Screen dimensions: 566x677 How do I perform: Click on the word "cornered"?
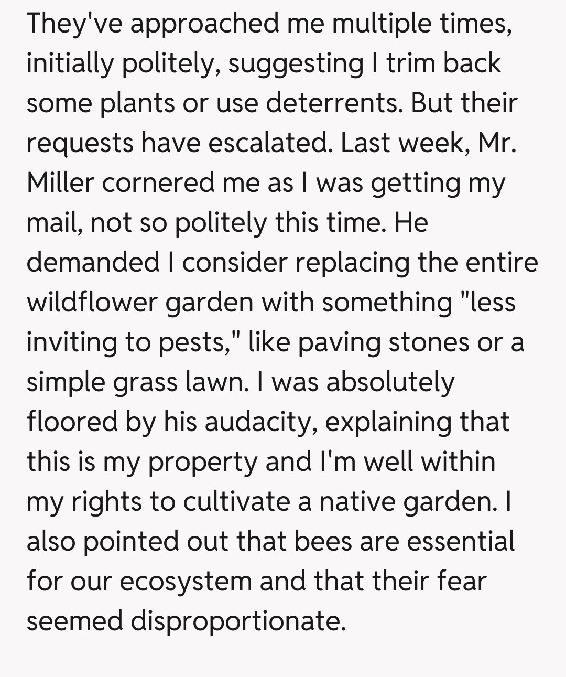click(x=157, y=182)
